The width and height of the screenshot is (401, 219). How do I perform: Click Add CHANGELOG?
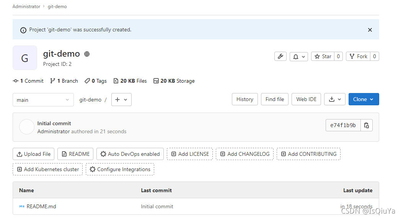tap(245, 154)
